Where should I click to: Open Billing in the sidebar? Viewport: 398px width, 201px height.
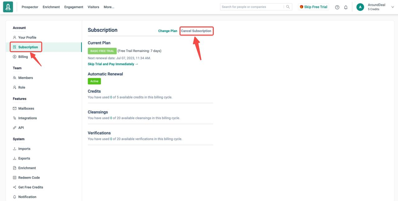coord(23,57)
